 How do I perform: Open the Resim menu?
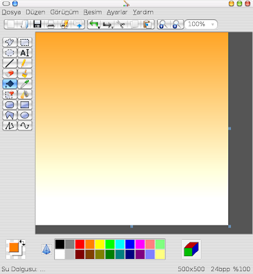click(93, 12)
